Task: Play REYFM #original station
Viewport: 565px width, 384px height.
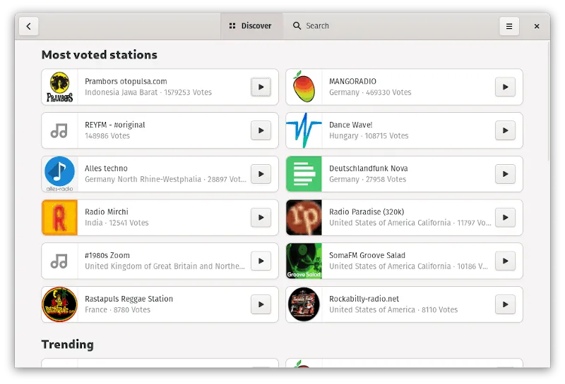Action: [261, 130]
